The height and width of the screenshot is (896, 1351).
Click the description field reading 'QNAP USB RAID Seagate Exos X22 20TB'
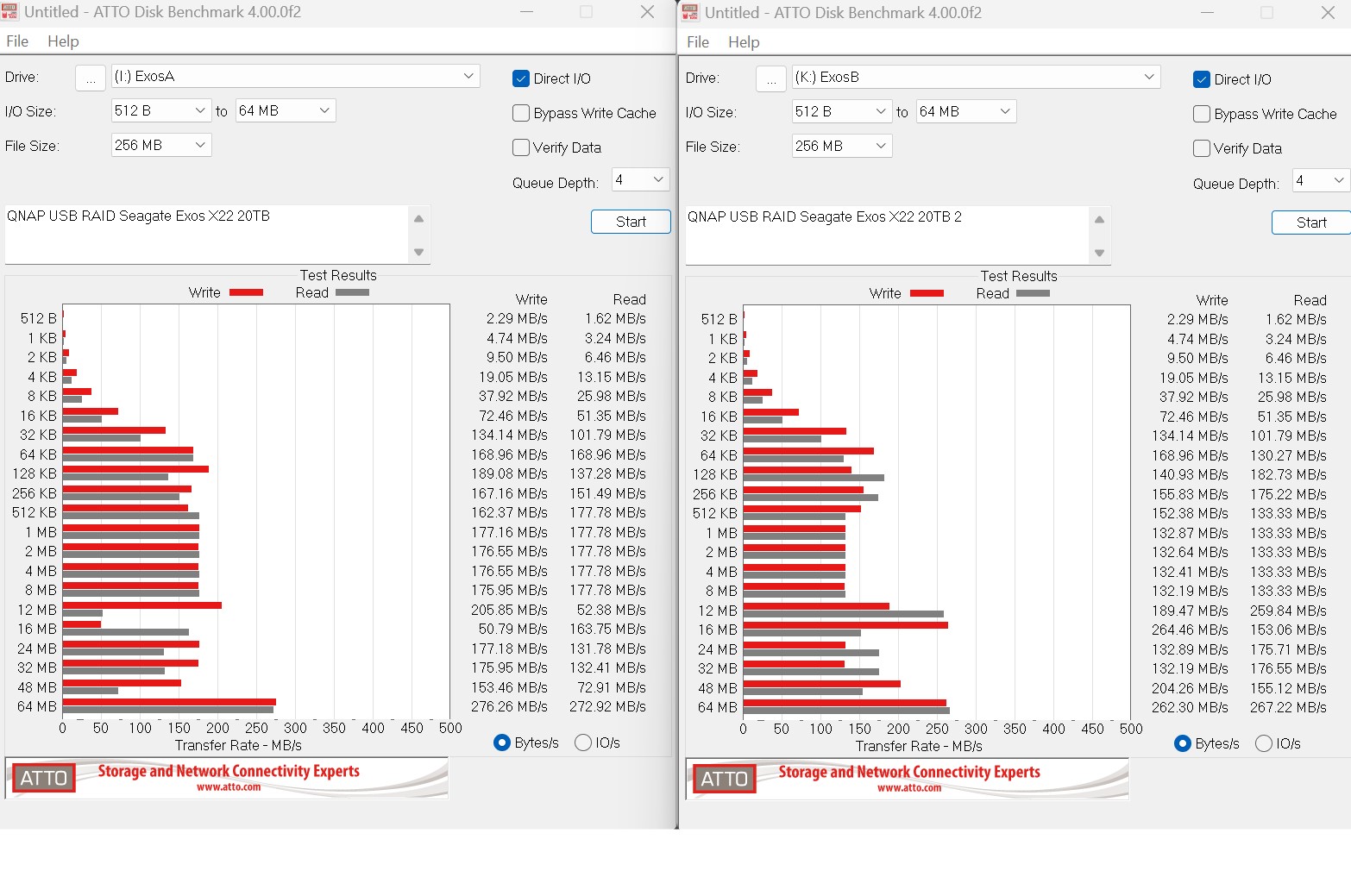point(205,234)
